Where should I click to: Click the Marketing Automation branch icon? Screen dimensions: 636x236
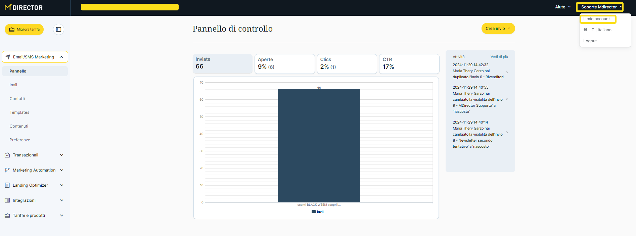(7, 170)
